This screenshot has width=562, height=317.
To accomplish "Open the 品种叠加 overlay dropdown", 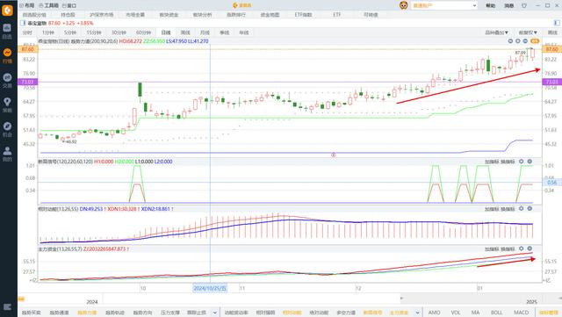I will point(496,32).
